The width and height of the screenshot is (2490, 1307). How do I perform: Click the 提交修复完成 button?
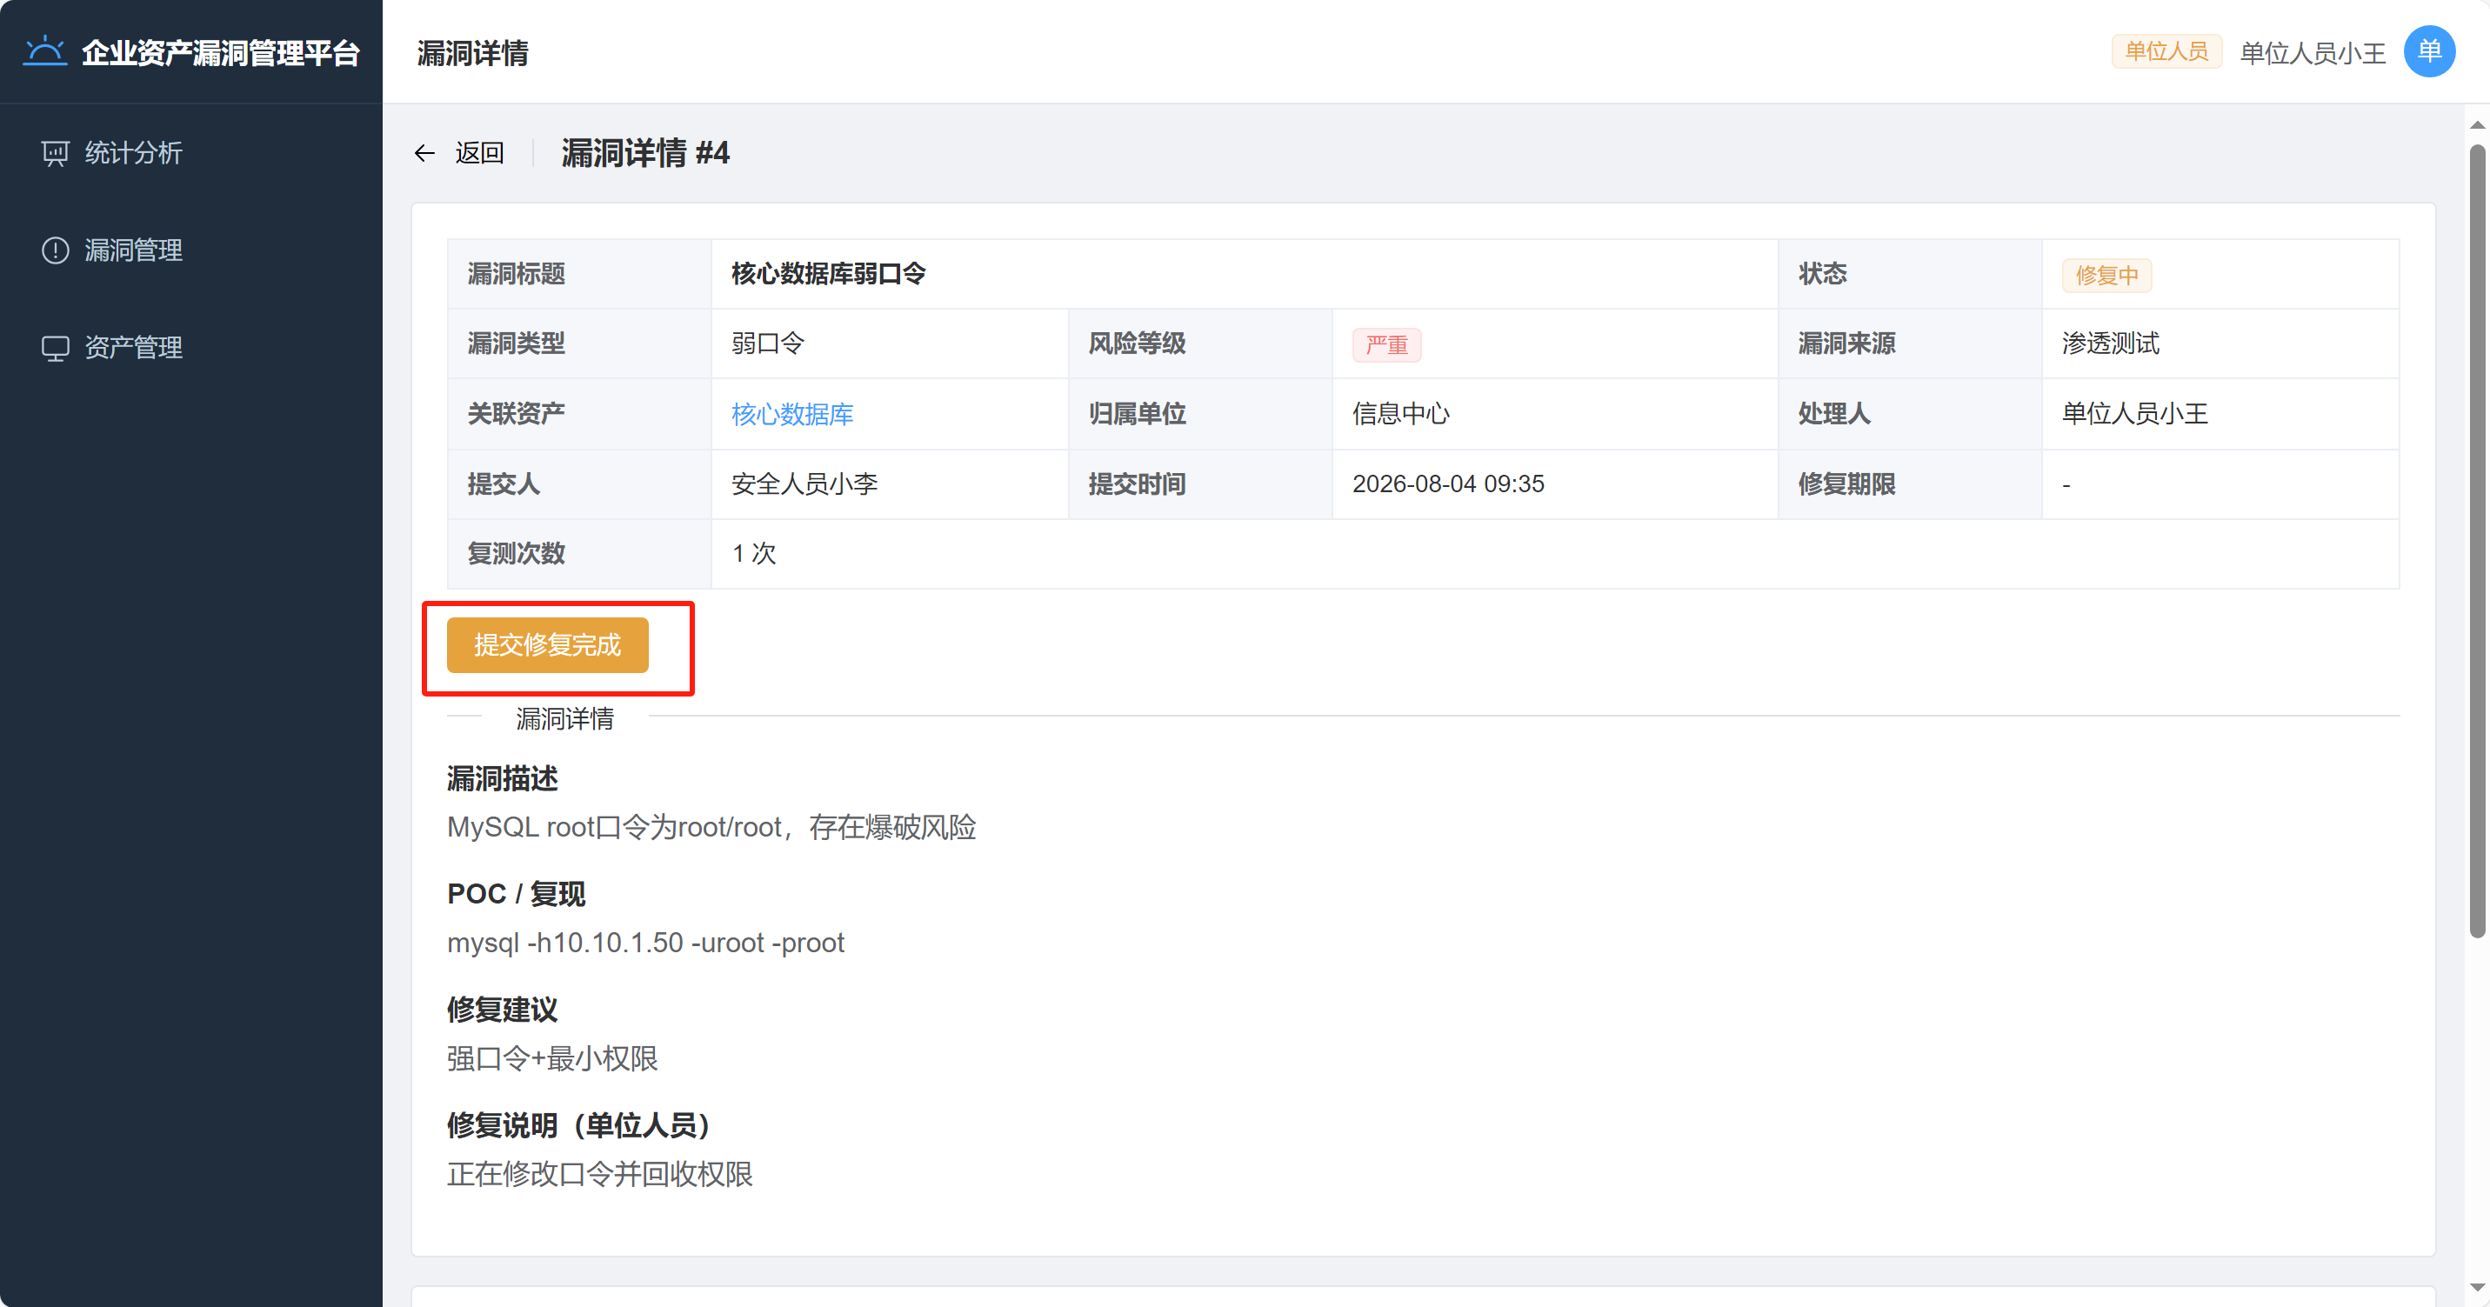coord(547,644)
